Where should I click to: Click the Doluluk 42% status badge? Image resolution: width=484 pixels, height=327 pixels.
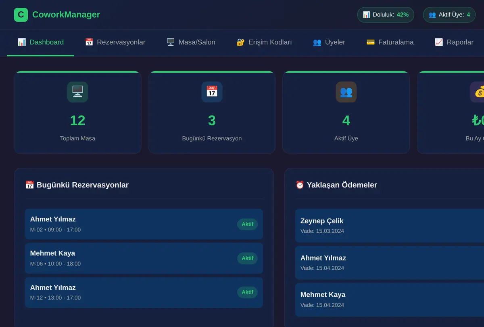[386, 15]
